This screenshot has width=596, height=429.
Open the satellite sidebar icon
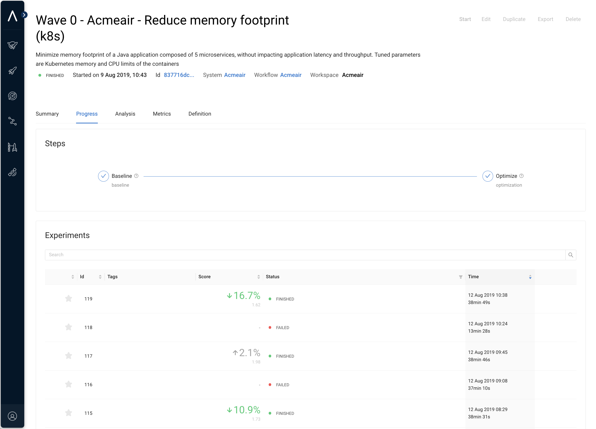pos(12,172)
